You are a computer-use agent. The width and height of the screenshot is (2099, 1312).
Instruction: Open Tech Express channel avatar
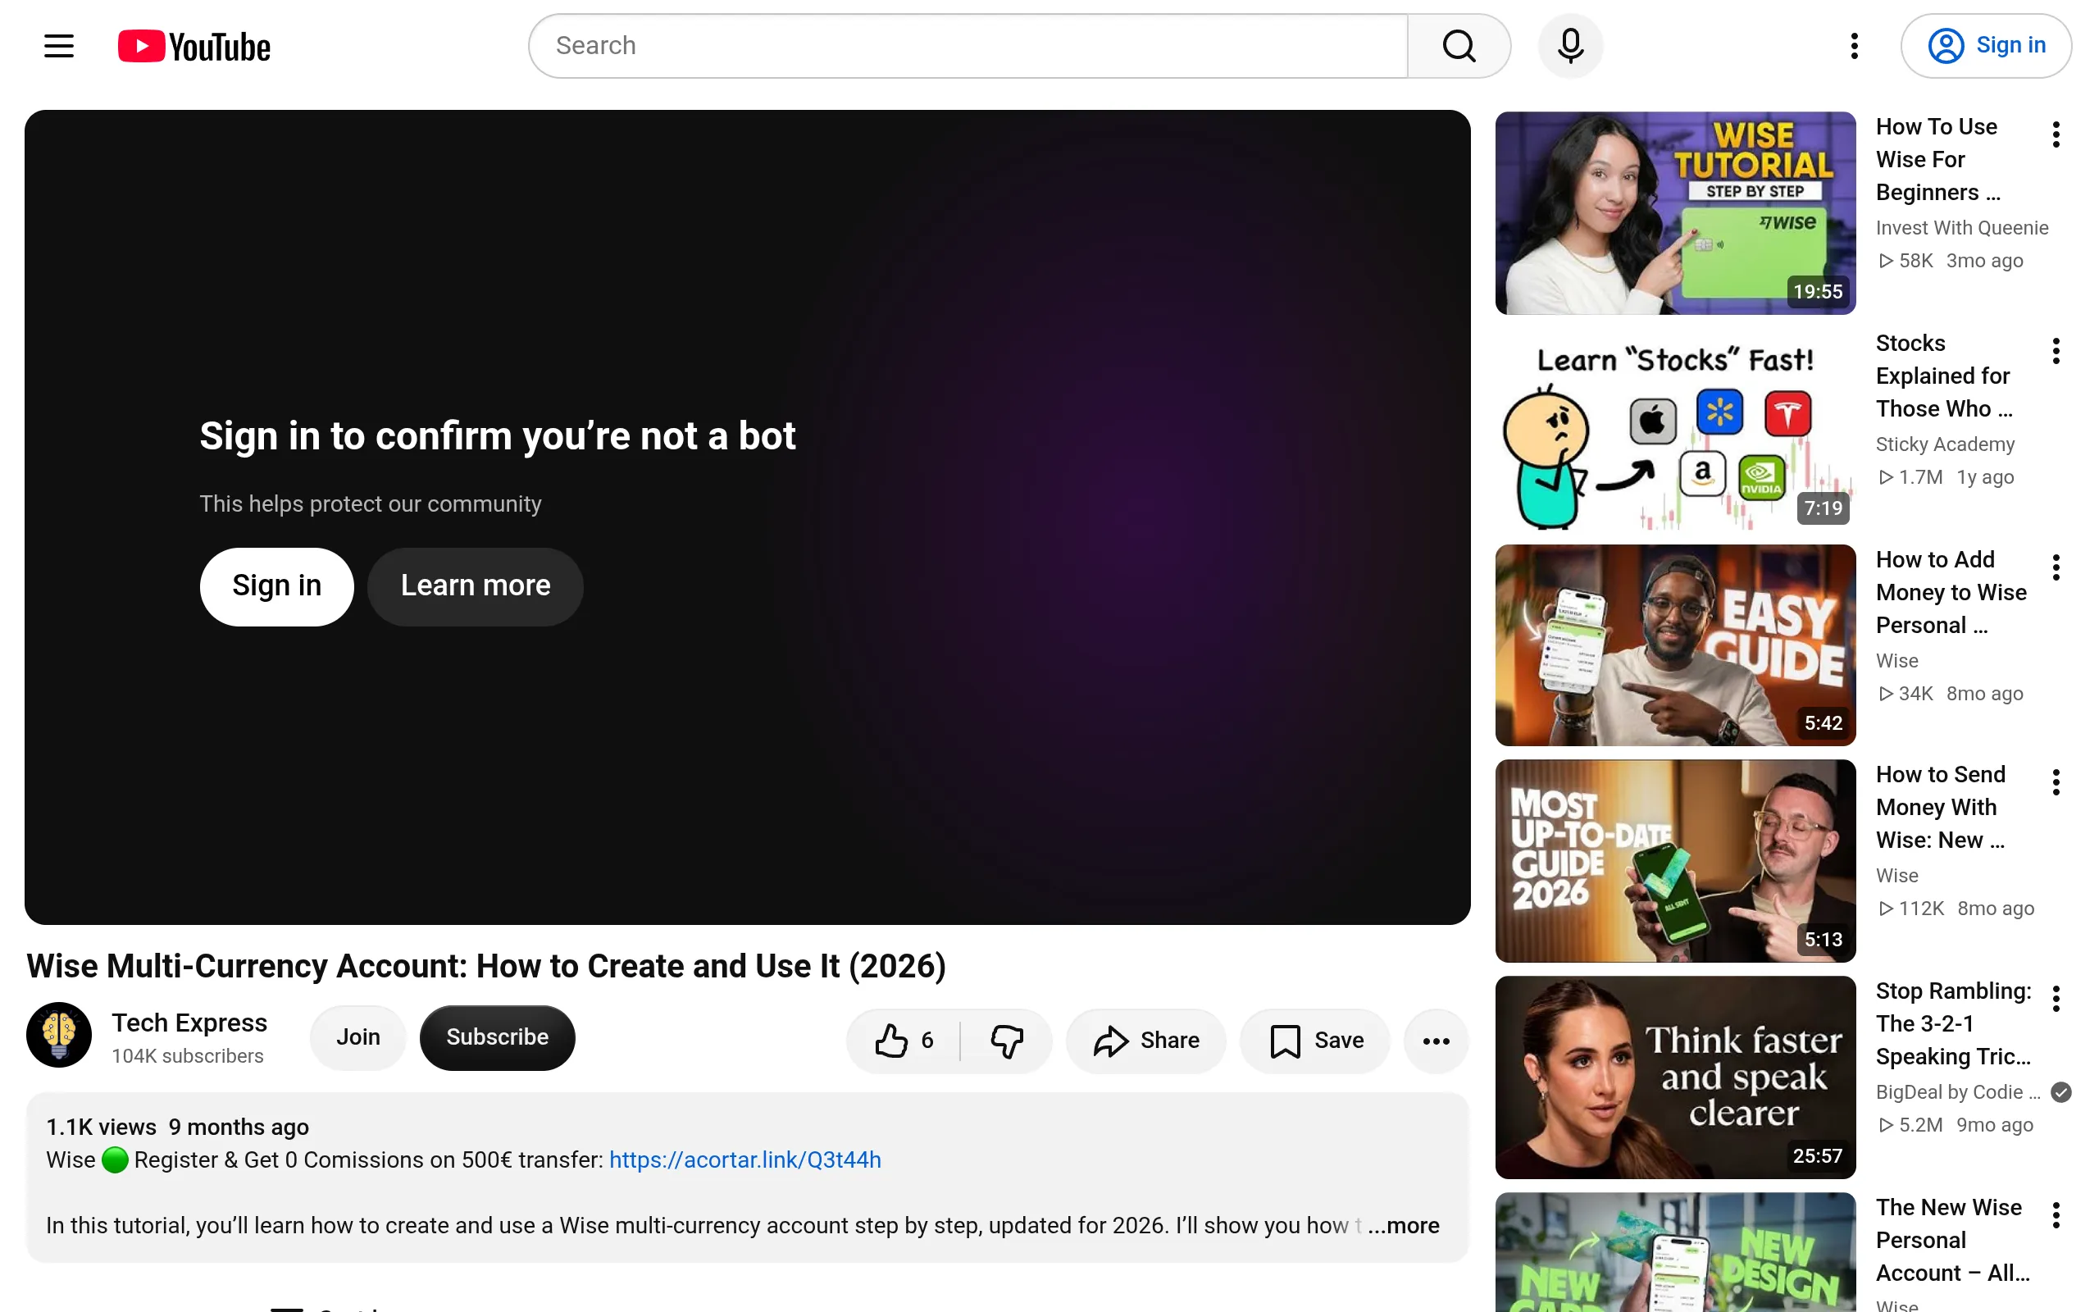[59, 1034]
